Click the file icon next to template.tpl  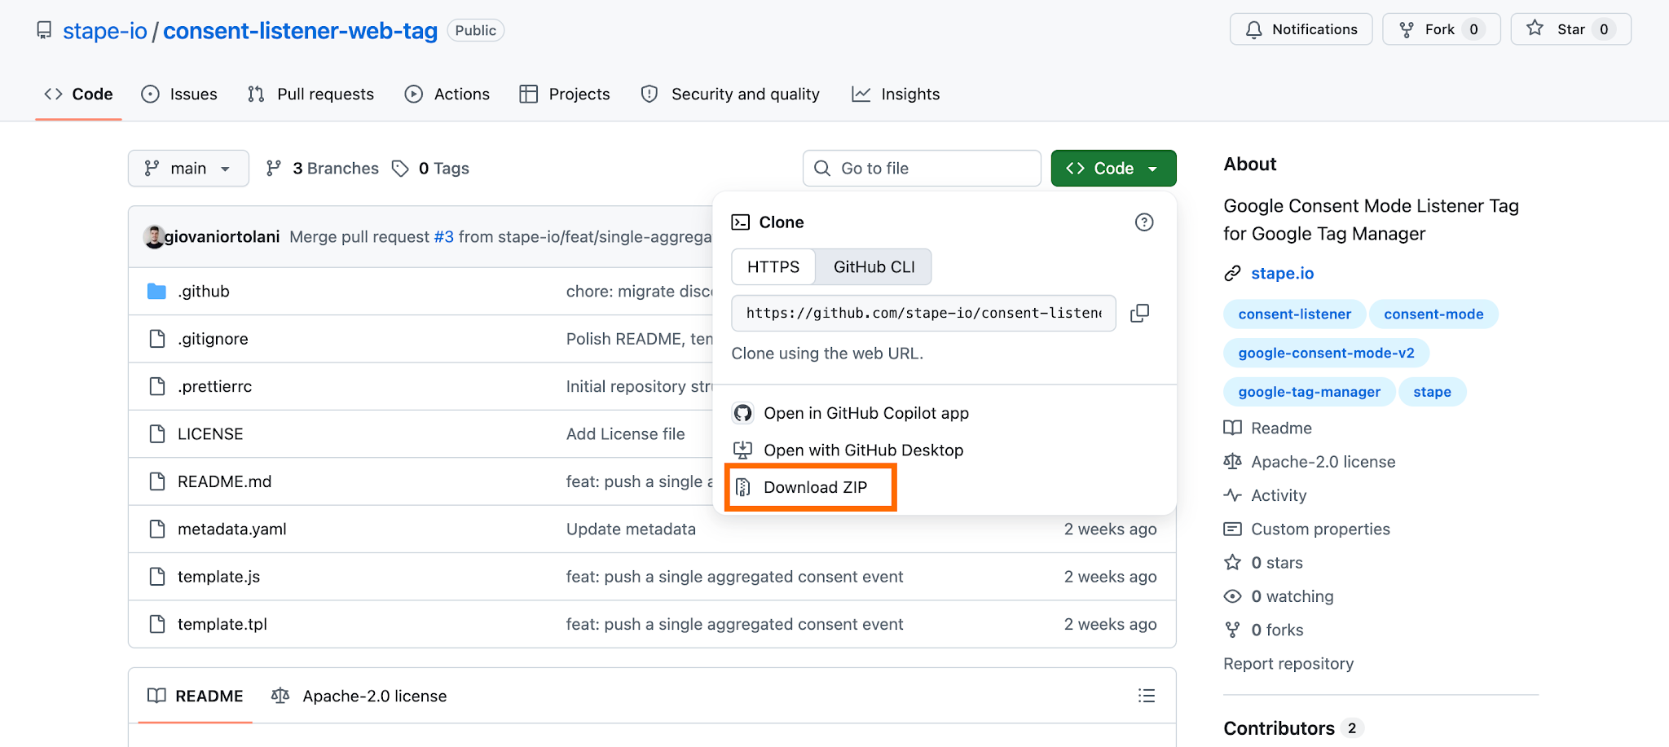coord(157,624)
